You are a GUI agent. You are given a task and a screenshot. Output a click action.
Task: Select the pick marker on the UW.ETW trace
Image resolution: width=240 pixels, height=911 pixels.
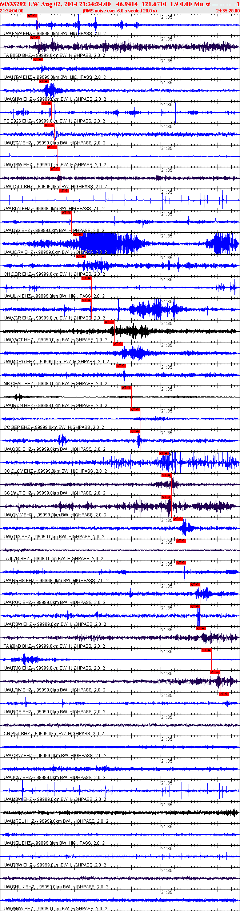coord(49,125)
